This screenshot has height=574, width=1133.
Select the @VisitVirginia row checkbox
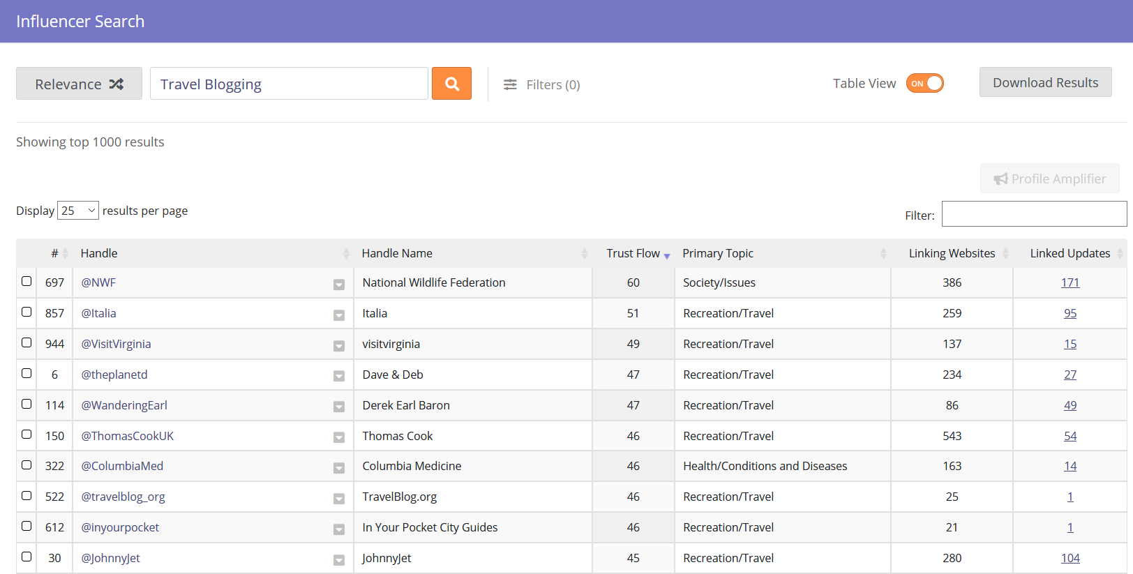(x=27, y=342)
